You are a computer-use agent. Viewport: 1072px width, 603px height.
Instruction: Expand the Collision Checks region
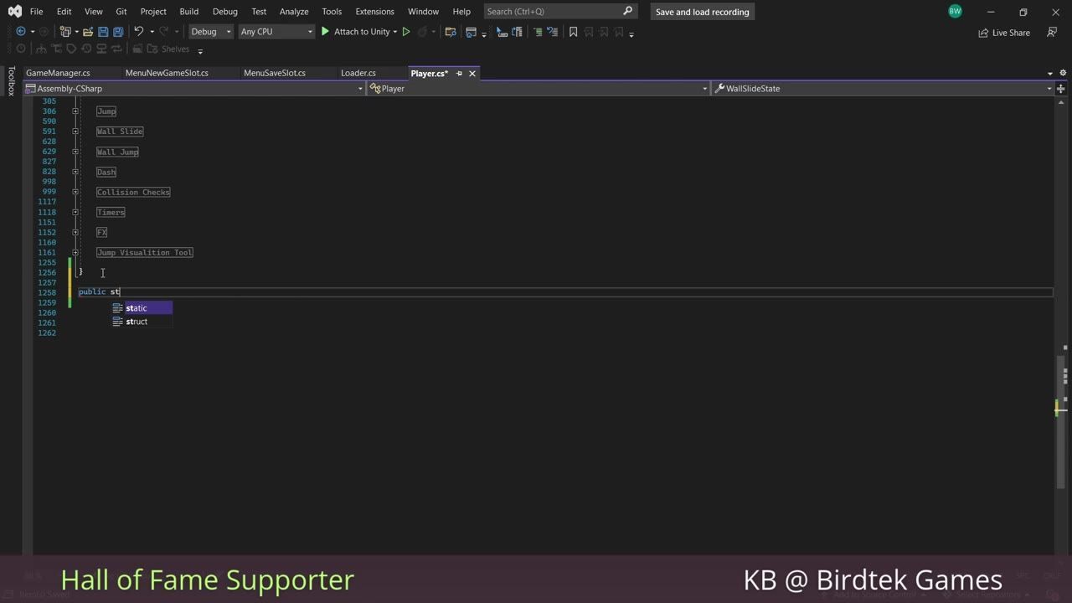[75, 192]
